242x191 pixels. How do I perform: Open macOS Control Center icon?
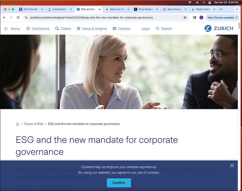click(x=210, y=2)
